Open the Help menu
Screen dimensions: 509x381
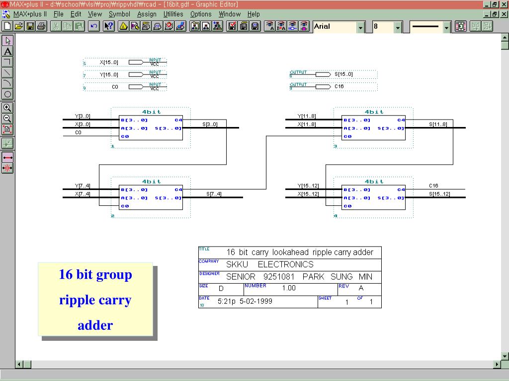(254, 14)
